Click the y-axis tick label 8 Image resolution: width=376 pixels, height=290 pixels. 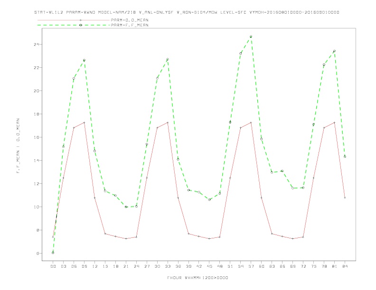coord(38,230)
